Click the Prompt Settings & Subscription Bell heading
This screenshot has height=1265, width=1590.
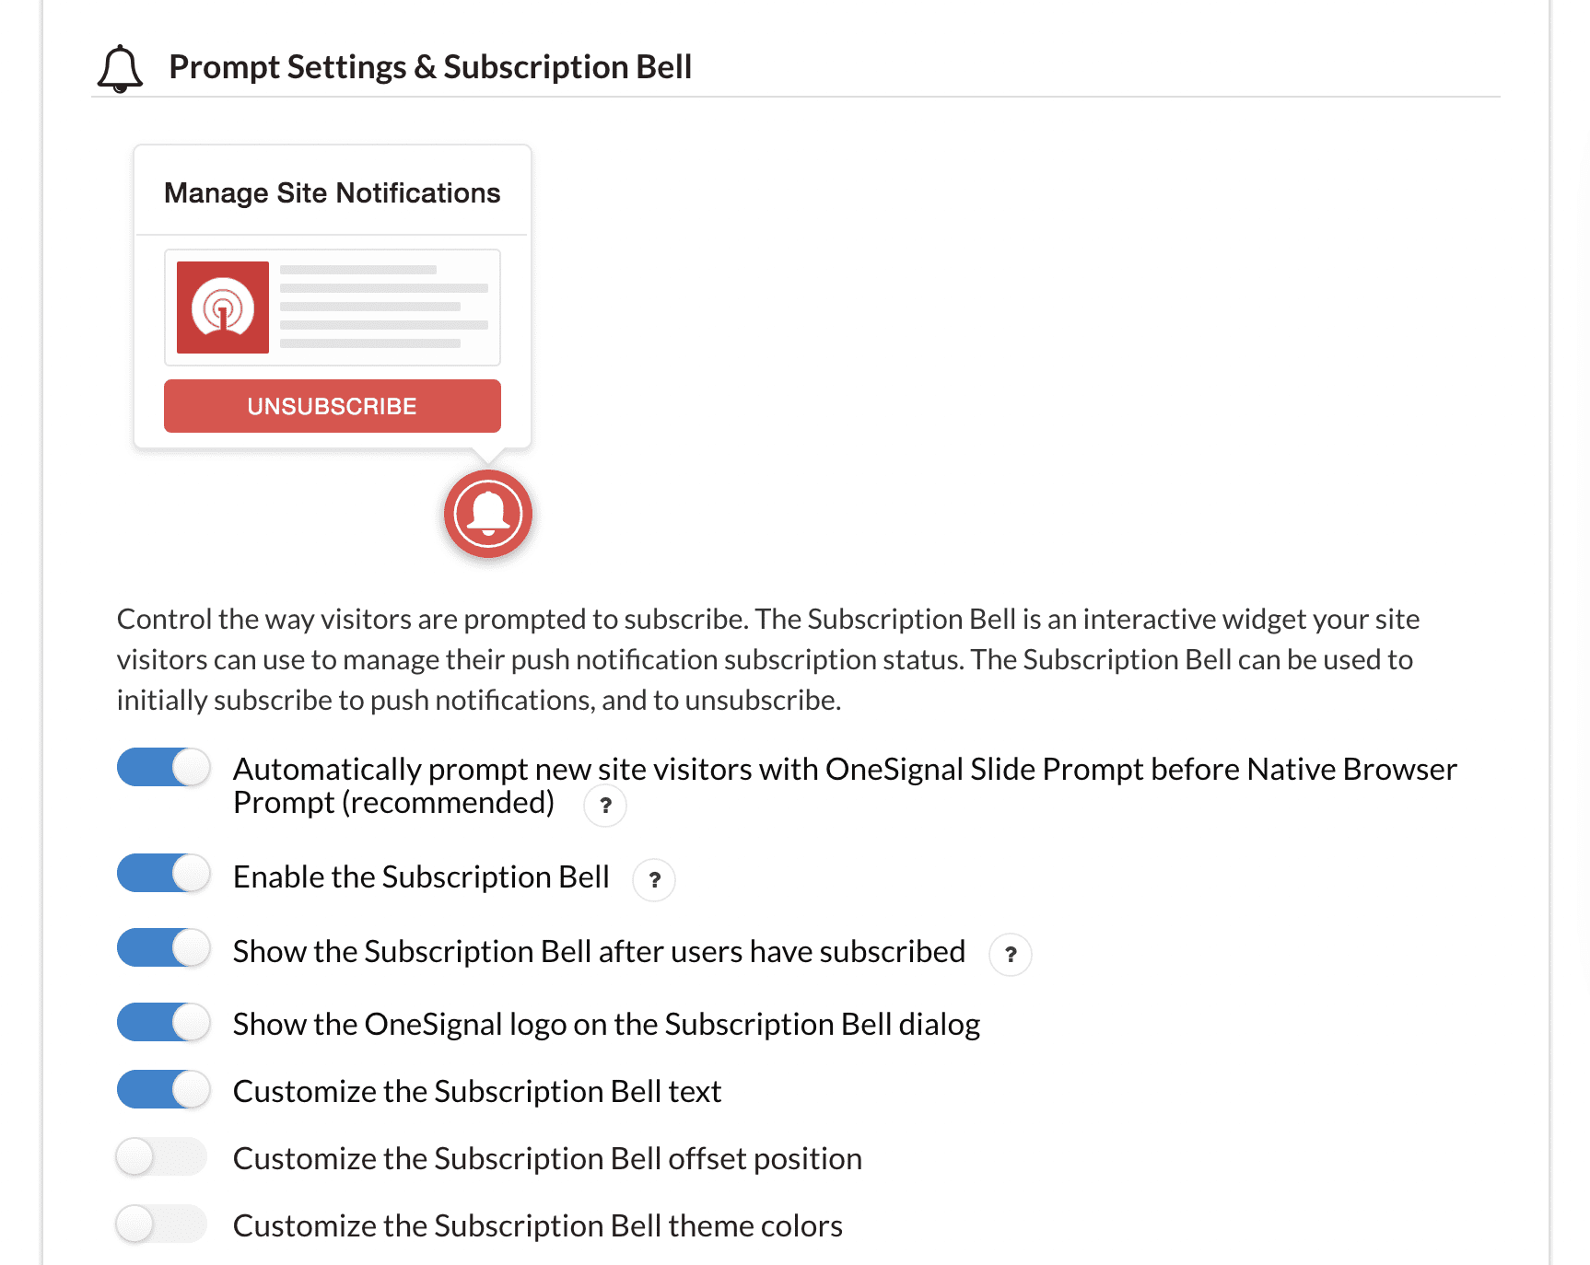(x=430, y=67)
